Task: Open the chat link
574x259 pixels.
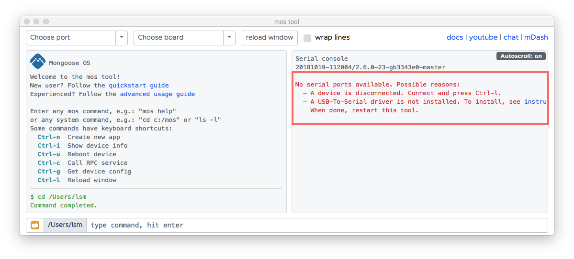Action: tap(511, 37)
